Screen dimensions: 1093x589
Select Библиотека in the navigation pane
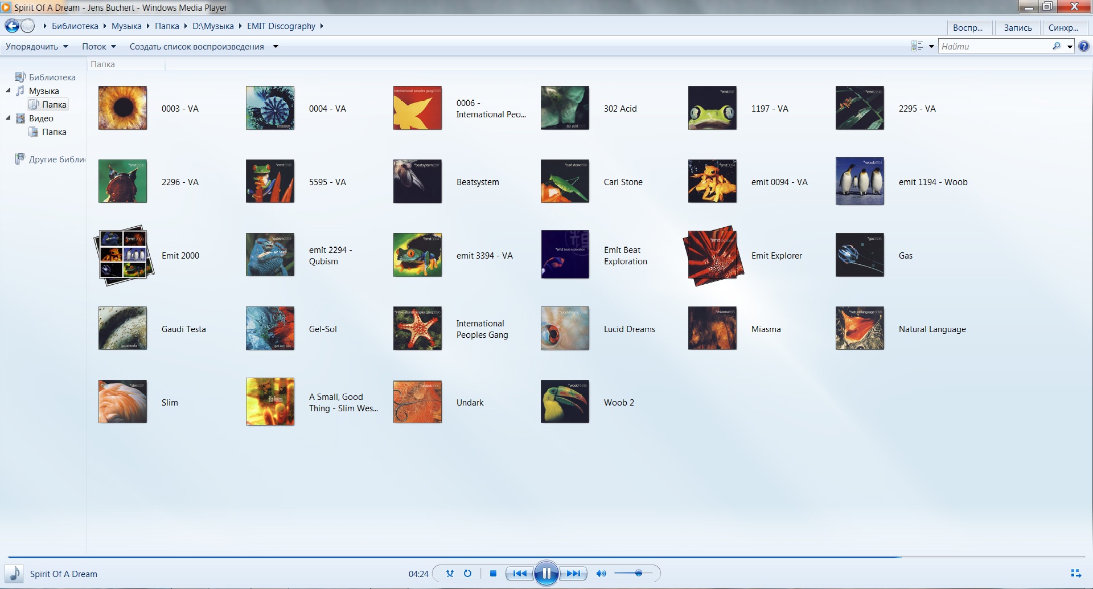click(46, 77)
